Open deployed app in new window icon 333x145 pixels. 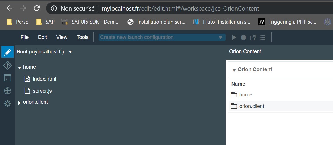(253, 38)
